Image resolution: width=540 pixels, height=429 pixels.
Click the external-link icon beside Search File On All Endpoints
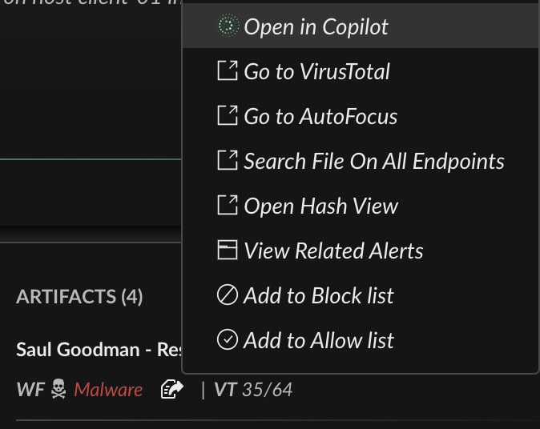click(x=228, y=161)
